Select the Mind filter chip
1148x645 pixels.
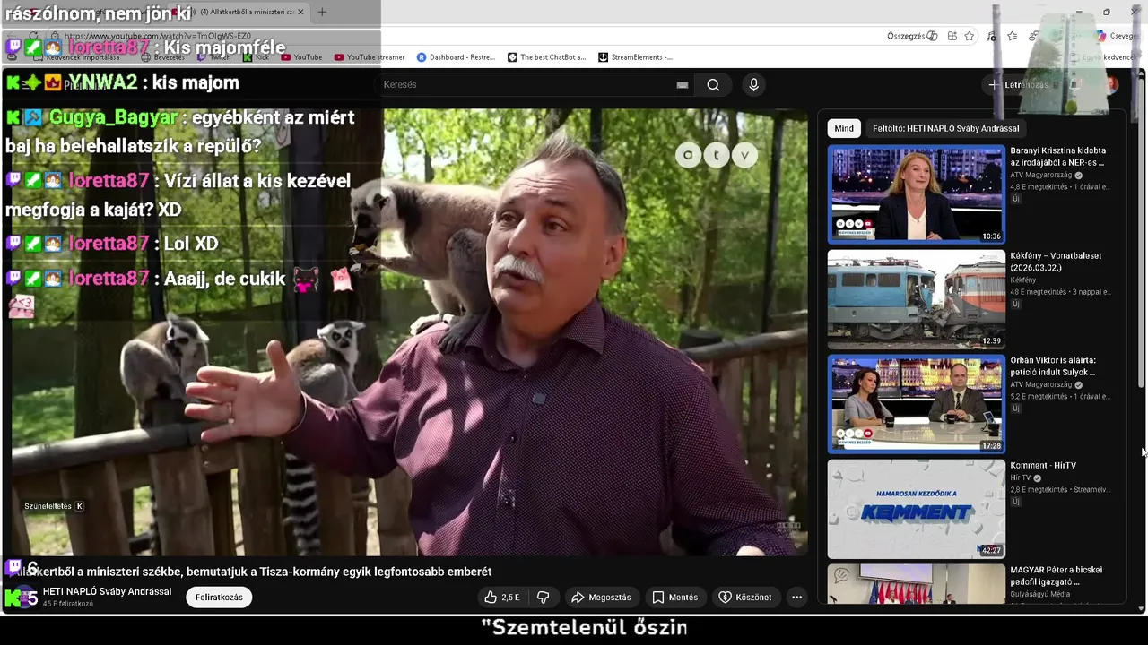coord(844,128)
